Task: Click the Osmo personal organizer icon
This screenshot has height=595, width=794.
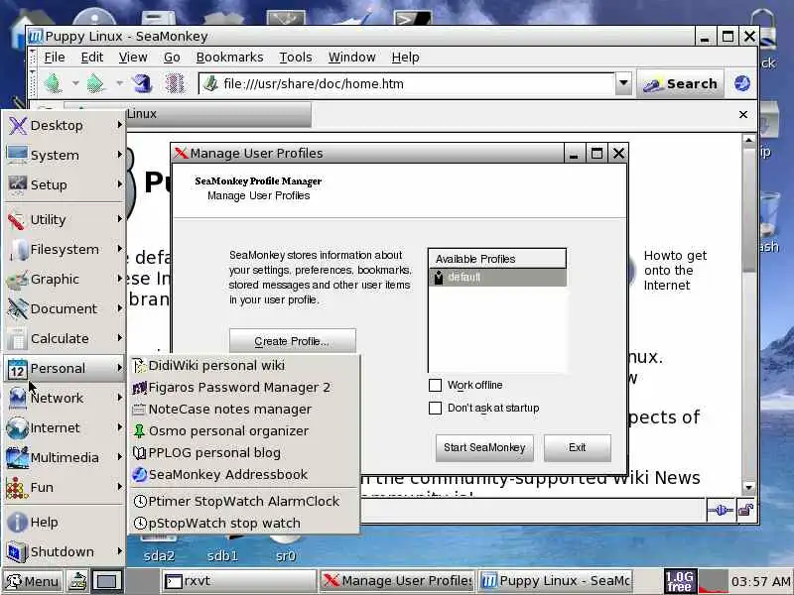Action: (139, 431)
